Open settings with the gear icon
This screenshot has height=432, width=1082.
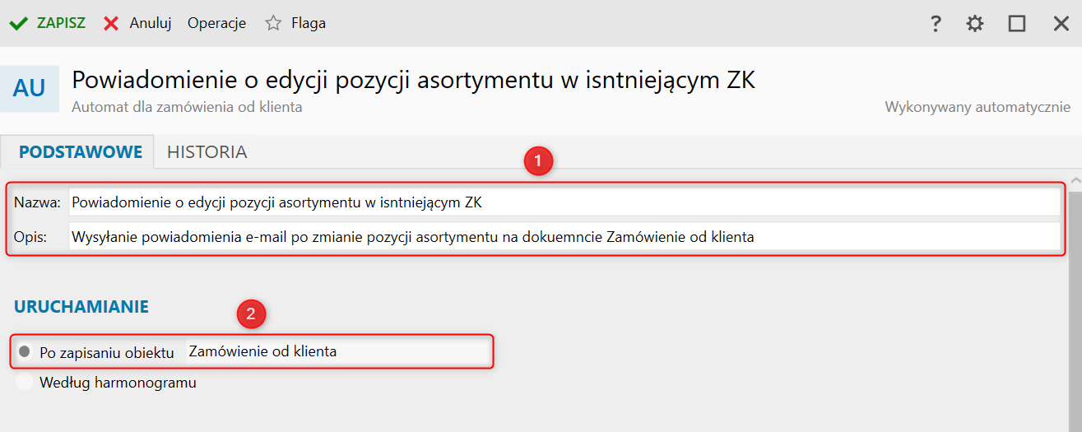(975, 24)
